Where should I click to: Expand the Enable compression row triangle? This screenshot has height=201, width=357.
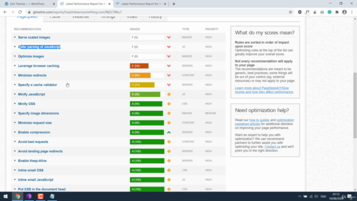pyautogui.click(x=15, y=132)
